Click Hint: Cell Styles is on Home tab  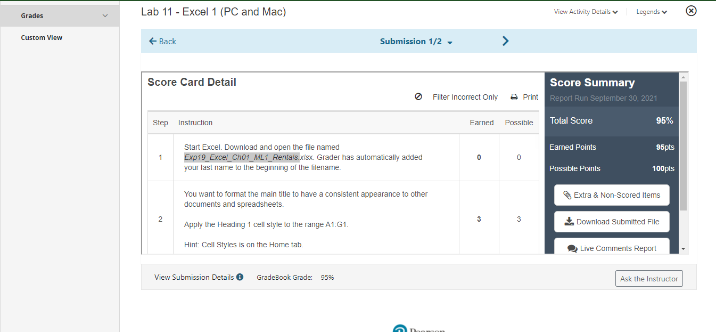[x=243, y=245]
